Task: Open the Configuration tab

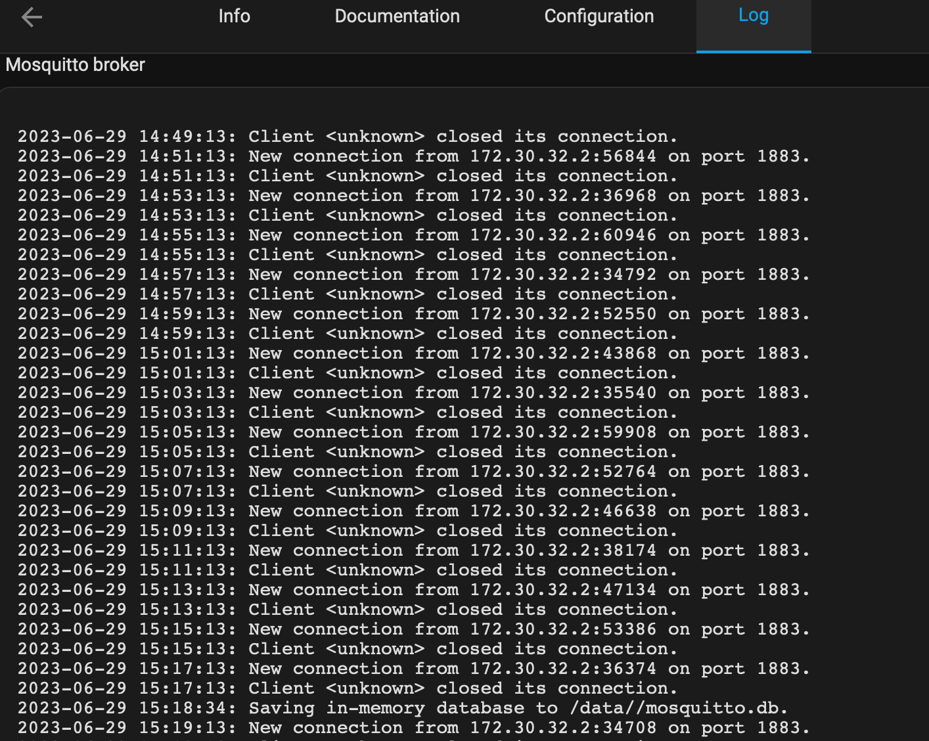Action: click(599, 16)
